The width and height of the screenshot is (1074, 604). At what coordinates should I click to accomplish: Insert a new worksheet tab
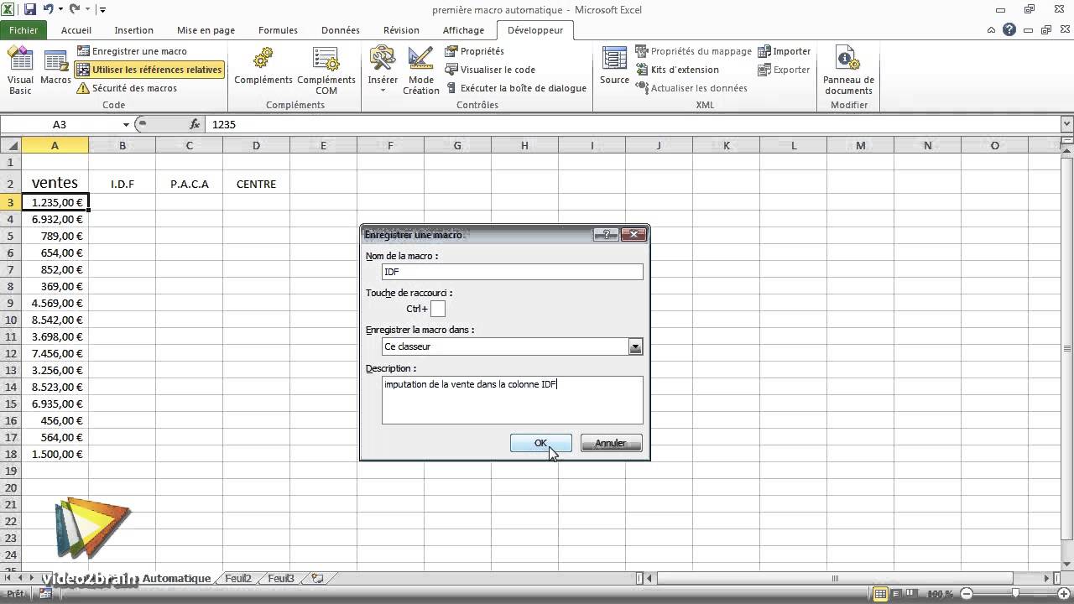[x=317, y=578]
